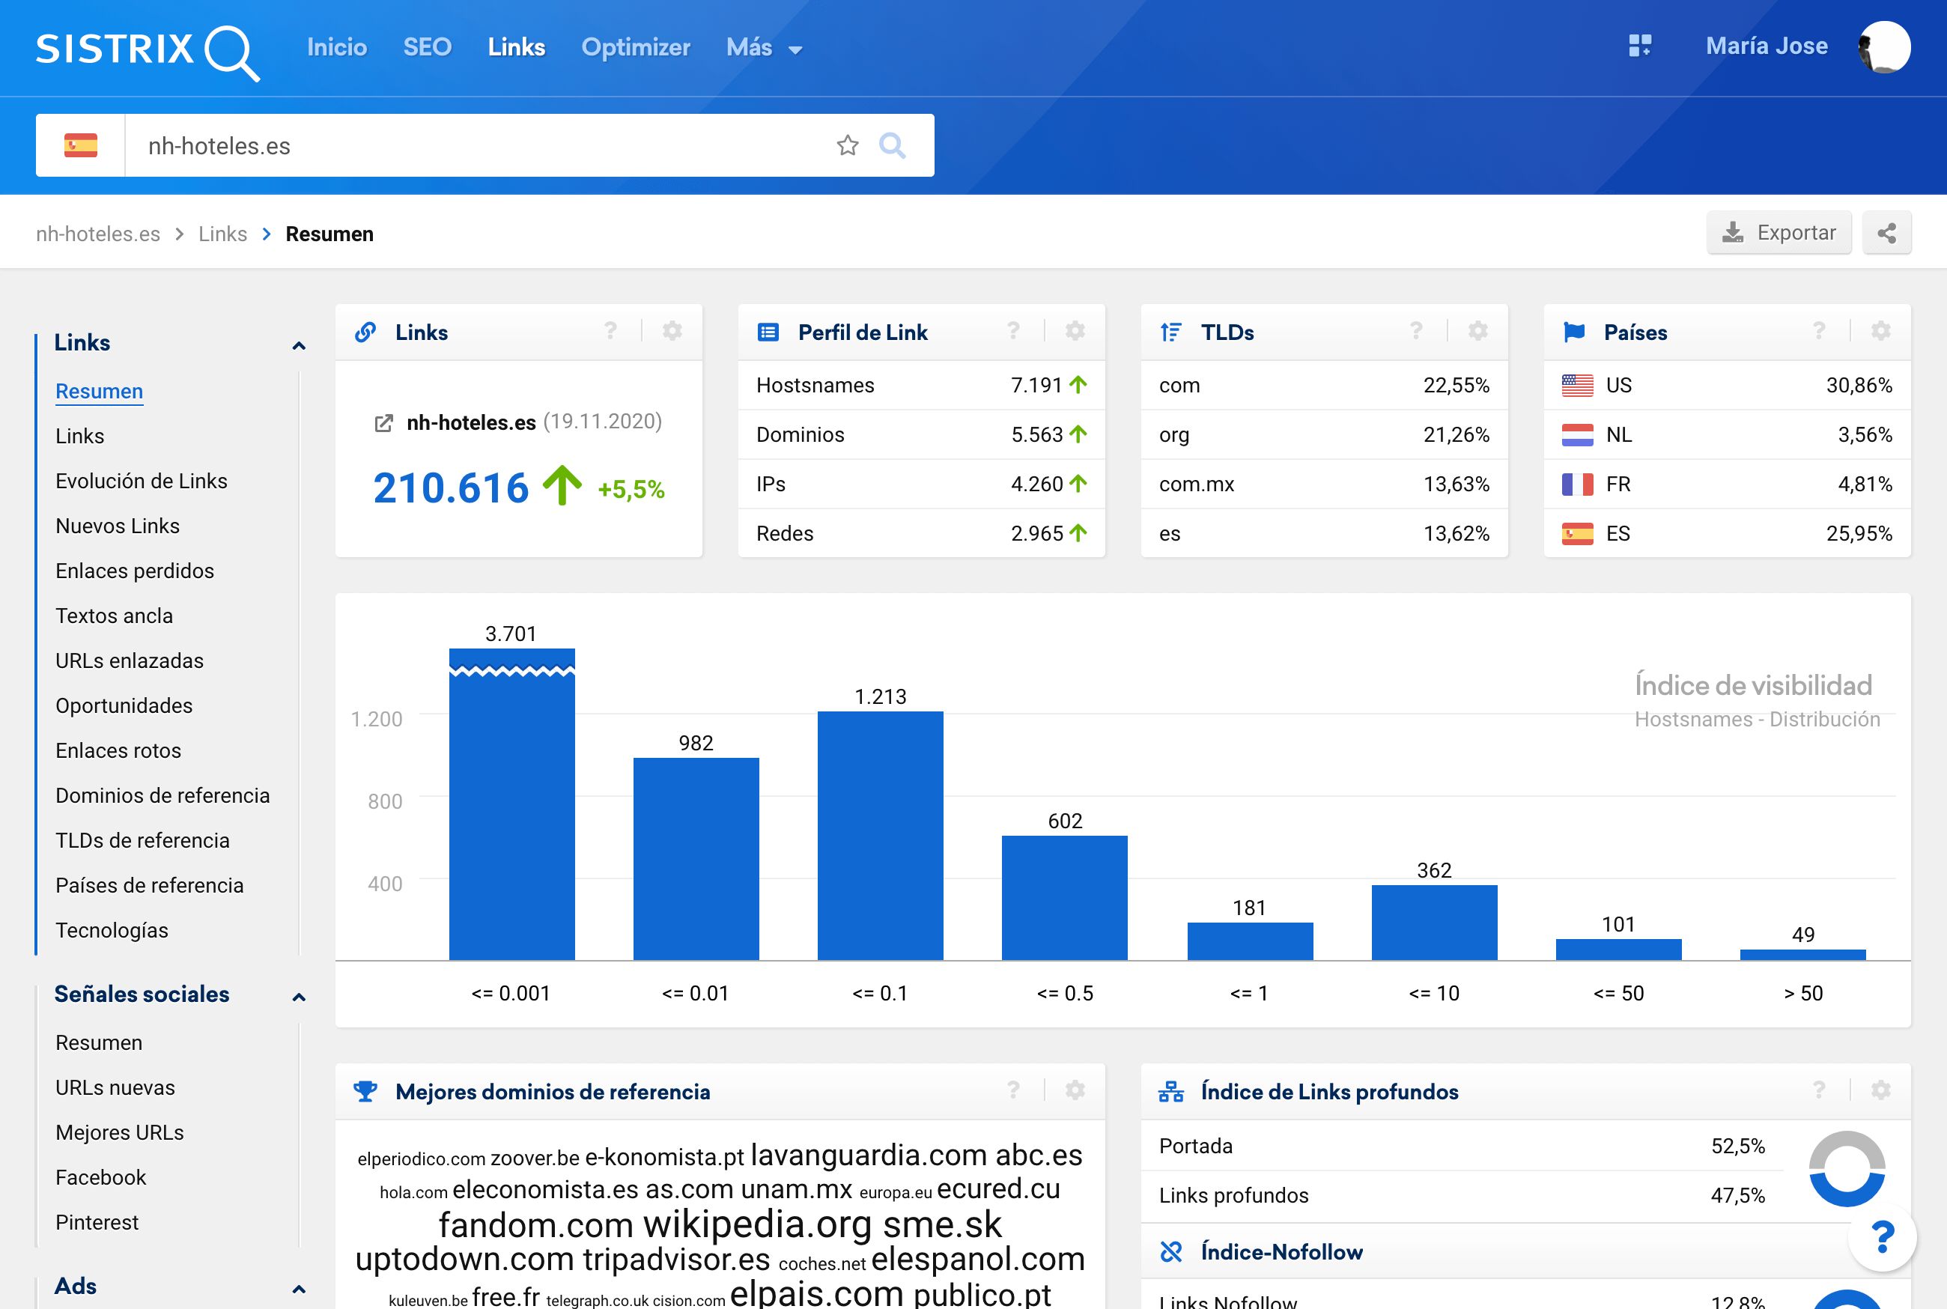This screenshot has height=1309, width=1947.
Task: Open settings gear on TLDs panel
Action: [x=1478, y=332]
